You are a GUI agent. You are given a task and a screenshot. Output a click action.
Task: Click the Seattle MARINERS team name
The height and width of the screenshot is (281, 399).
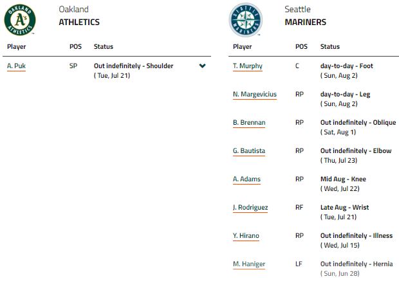305,22
